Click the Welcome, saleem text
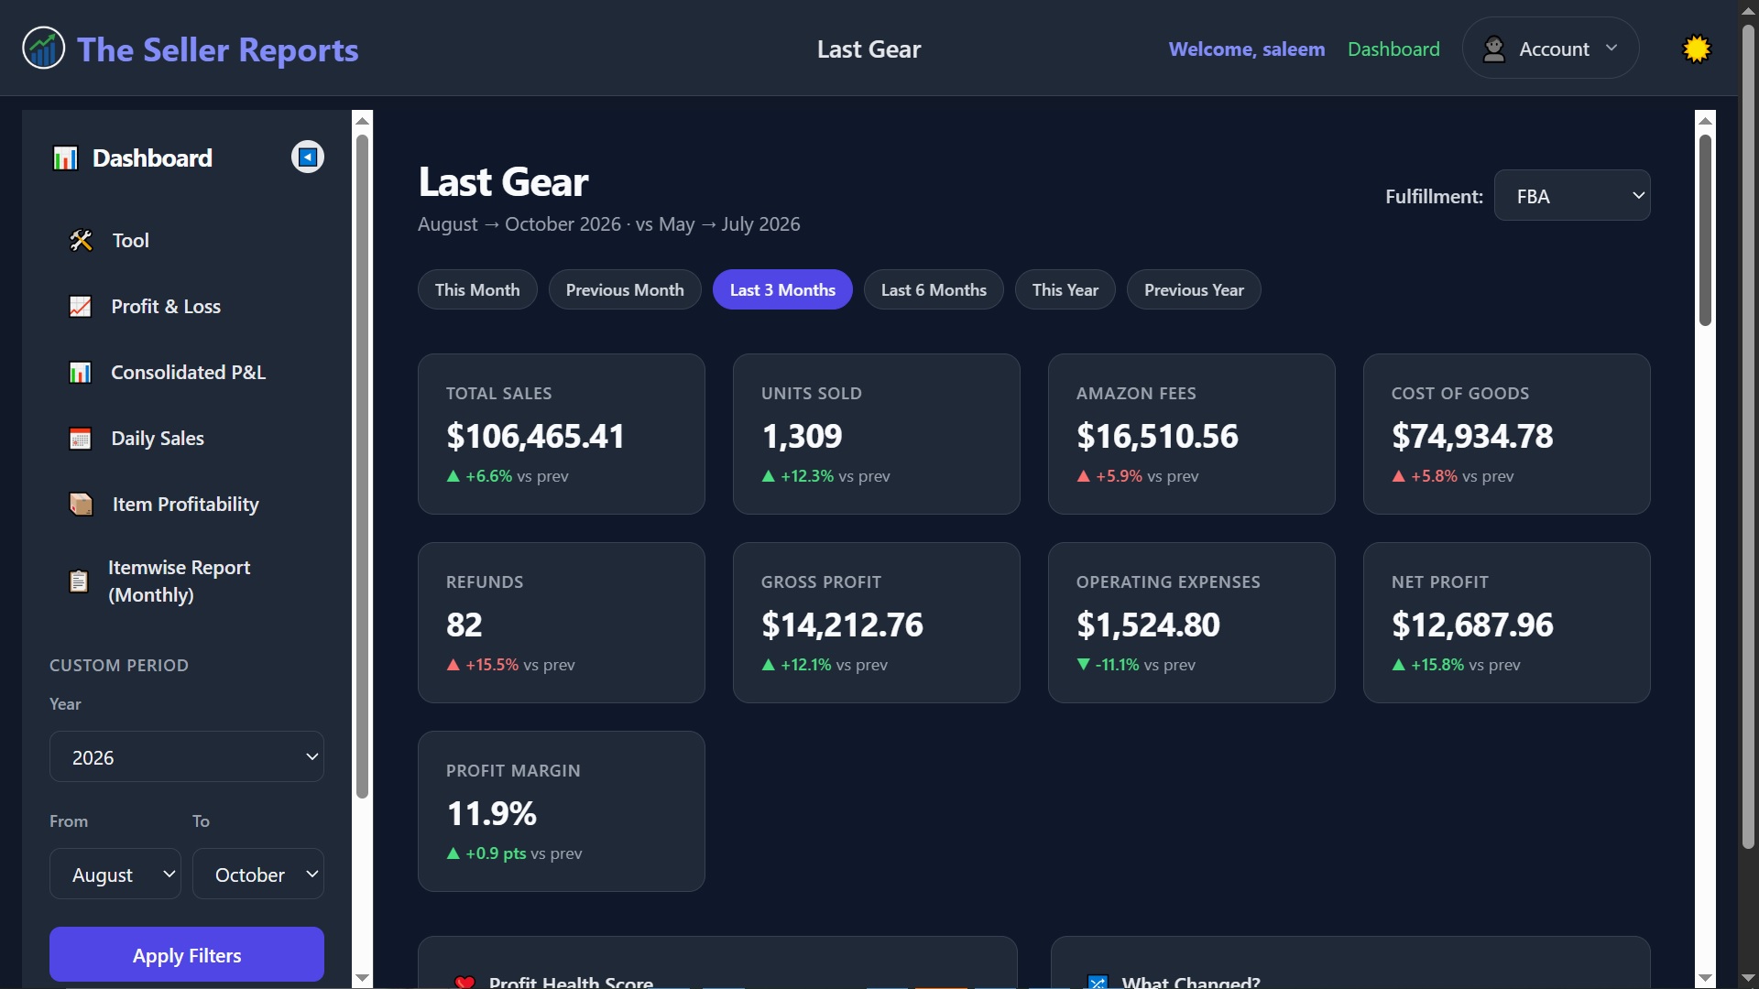This screenshot has height=989, width=1759. (1247, 49)
